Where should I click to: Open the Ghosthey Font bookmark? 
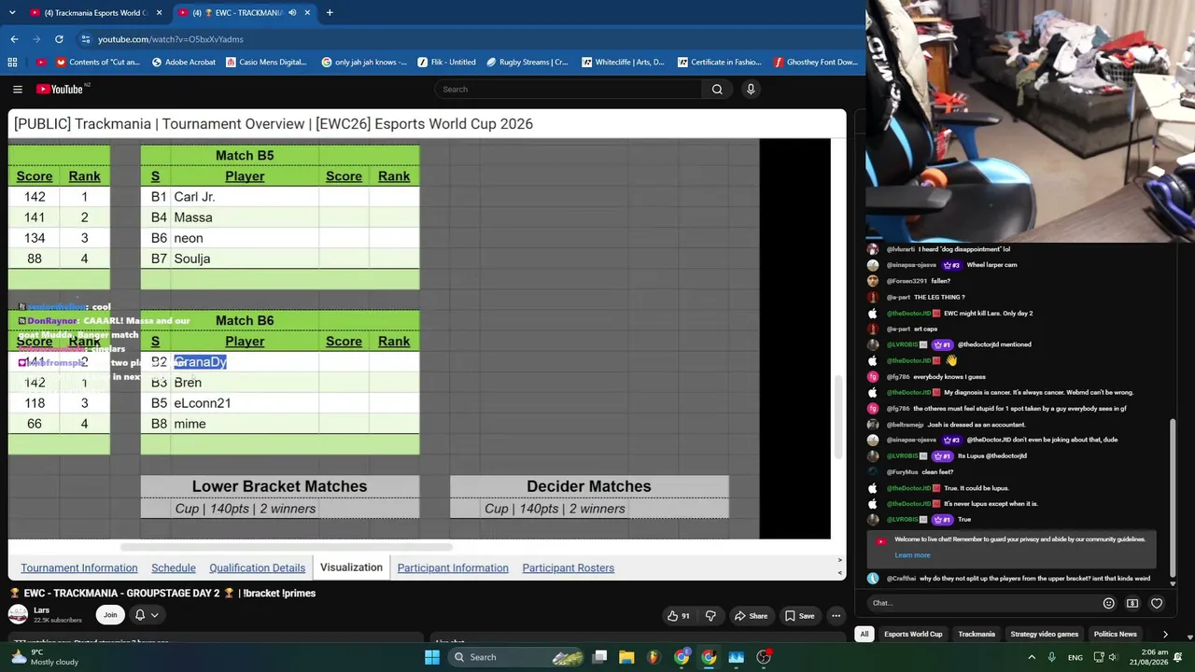point(815,63)
